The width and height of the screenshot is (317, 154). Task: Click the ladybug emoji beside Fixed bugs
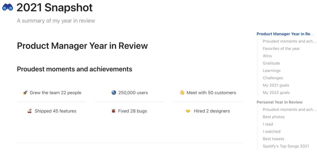point(114,111)
